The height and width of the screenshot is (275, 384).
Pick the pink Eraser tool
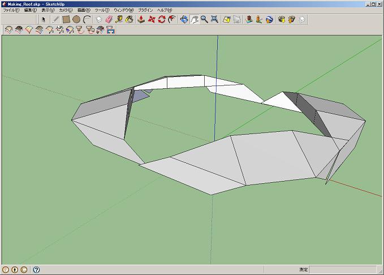(x=109, y=19)
